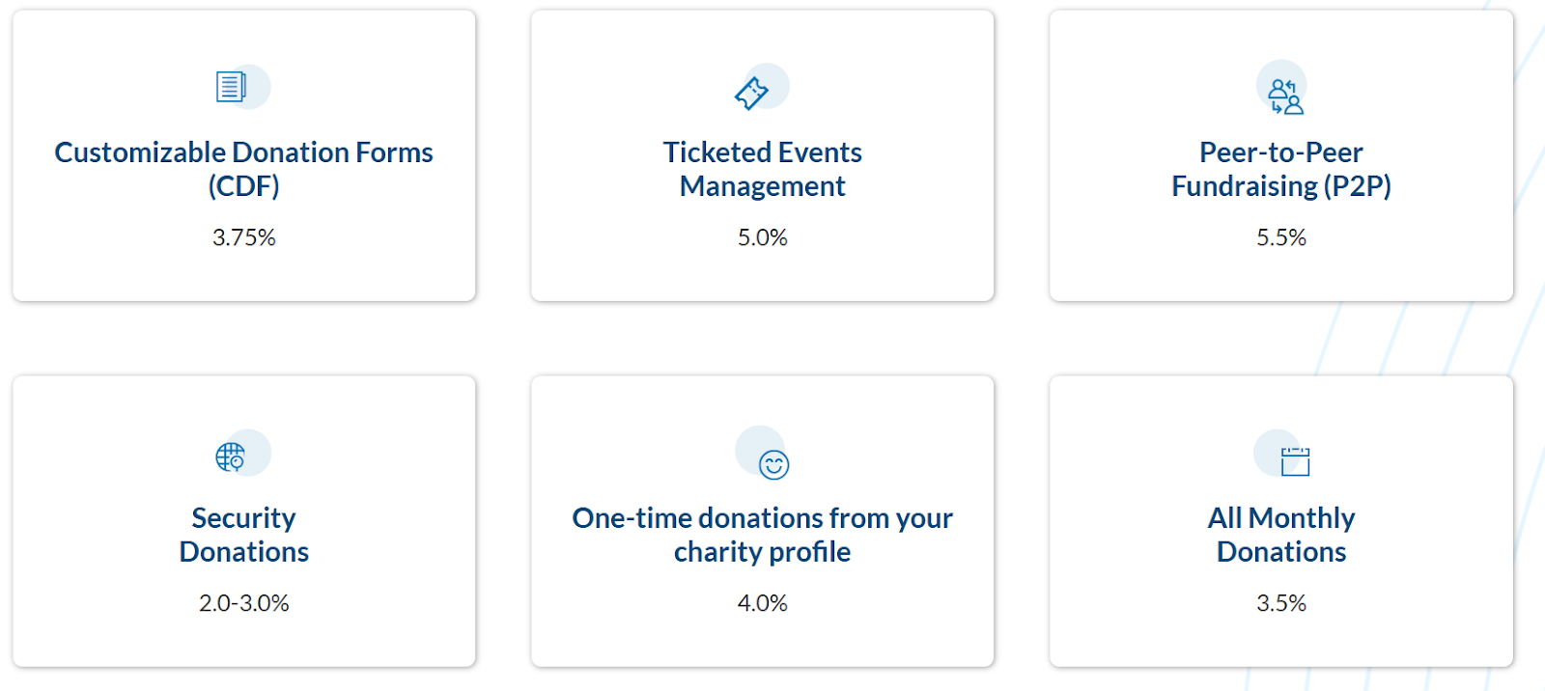
Task: Open One-time donations from your charity profile
Action: (x=762, y=535)
